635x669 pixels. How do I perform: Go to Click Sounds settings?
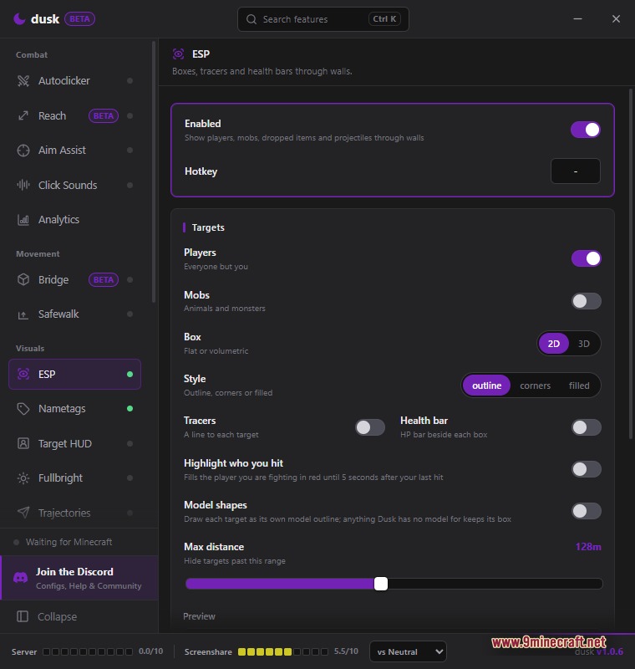pos(74,185)
